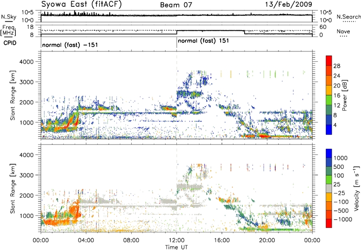
Task: Click the "12:00" time axis label
Action: (x=176, y=241)
